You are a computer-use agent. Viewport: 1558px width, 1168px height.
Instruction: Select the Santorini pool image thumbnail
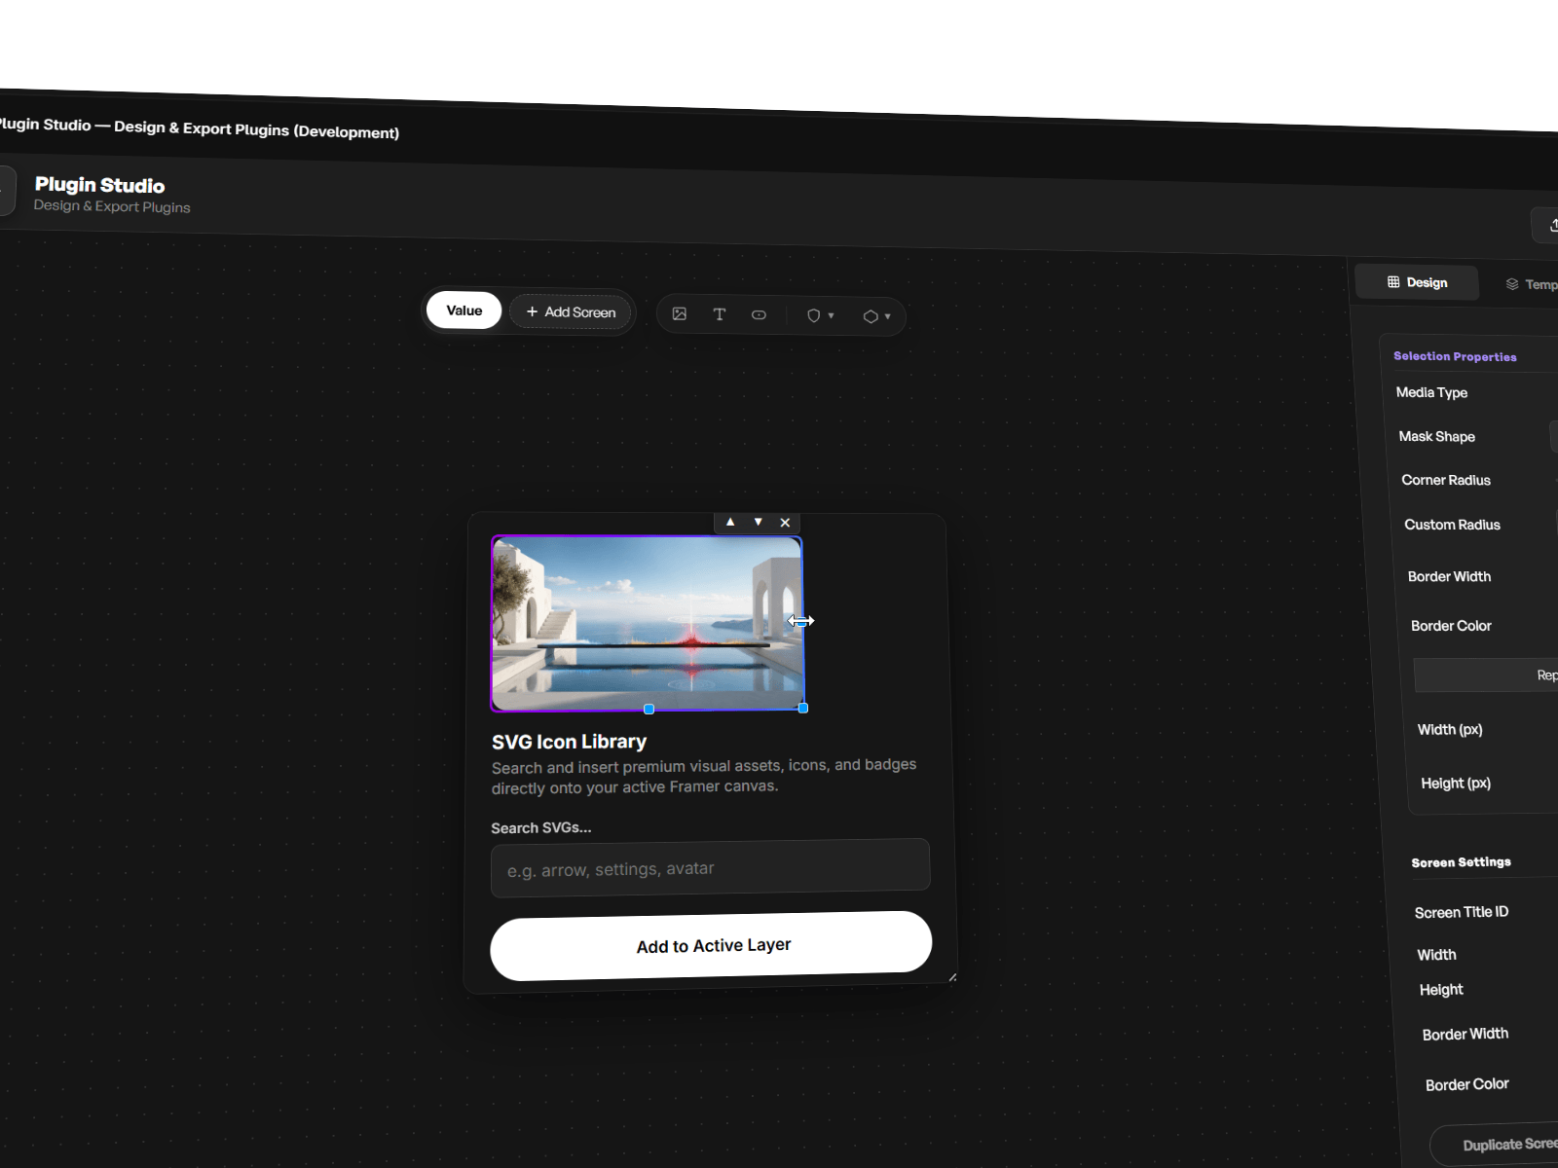(648, 624)
